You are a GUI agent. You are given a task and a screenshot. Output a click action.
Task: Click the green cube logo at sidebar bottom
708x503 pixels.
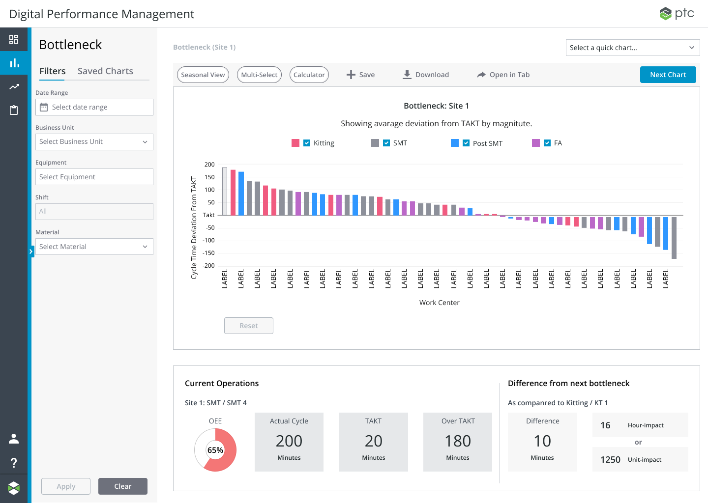coord(14,488)
